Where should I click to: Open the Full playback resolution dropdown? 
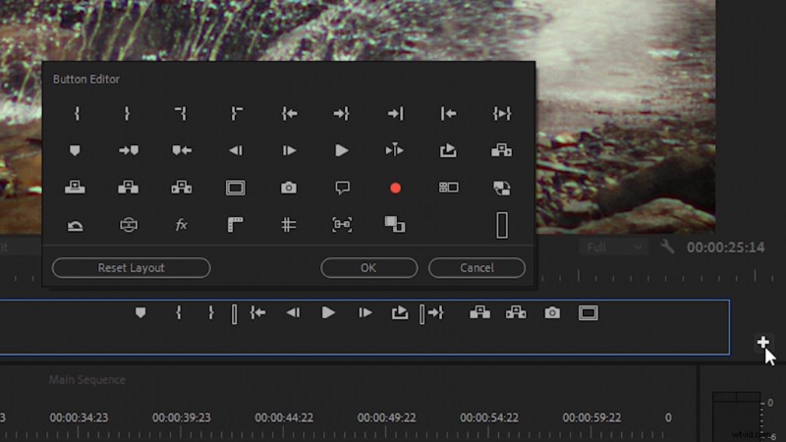tap(612, 248)
